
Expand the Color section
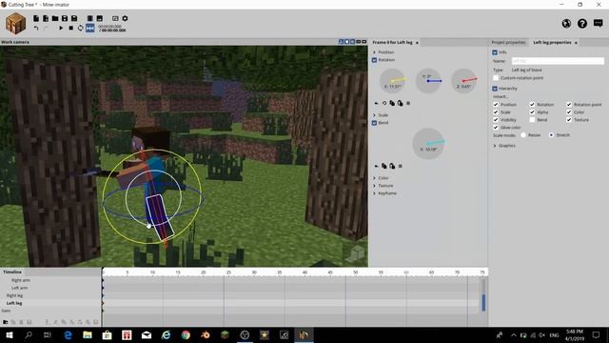tap(374, 178)
